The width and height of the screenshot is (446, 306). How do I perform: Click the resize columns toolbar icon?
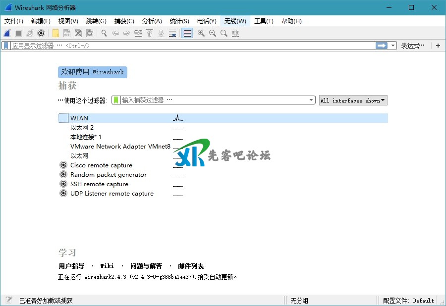click(235, 33)
